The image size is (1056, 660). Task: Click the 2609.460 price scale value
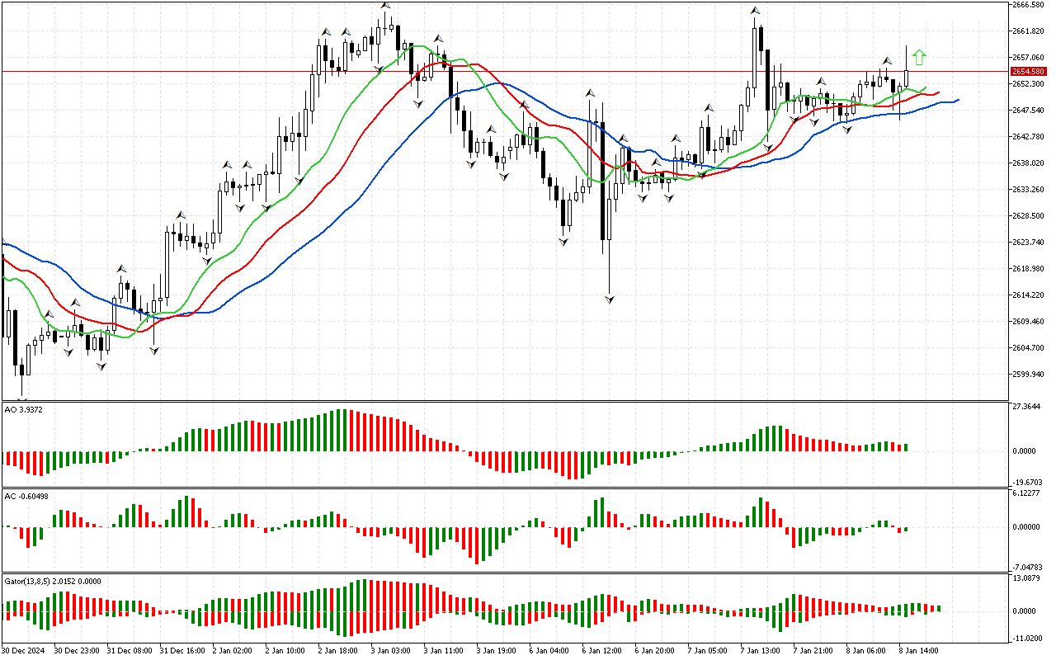pos(1028,322)
